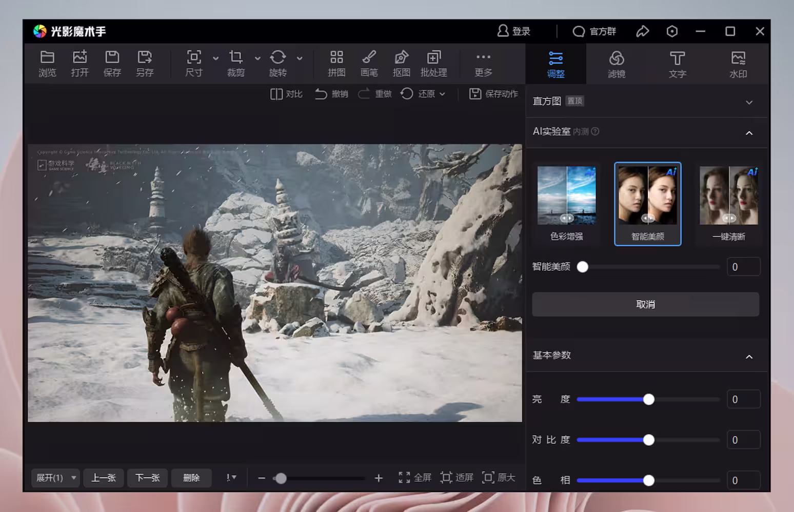This screenshot has width=794, height=512.
Task: Go to 上一张 previous image
Action: pos(104,478)
